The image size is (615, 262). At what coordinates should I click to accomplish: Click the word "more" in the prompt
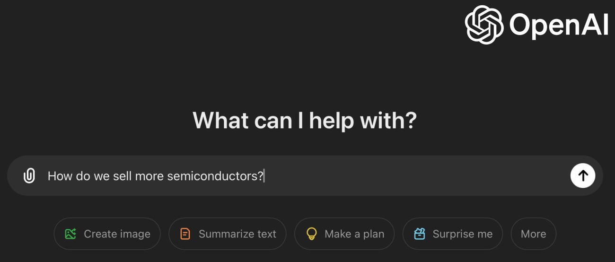click(149, 176)
